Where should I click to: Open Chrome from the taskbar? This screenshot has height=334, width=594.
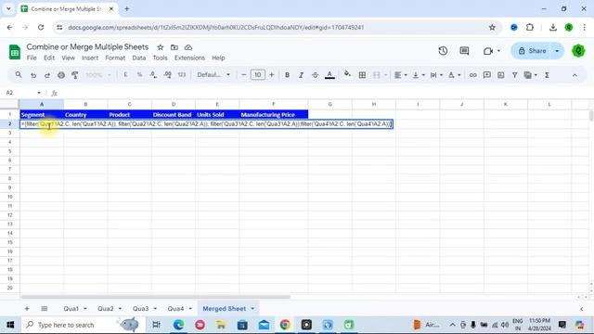click(x=285, y=325)
